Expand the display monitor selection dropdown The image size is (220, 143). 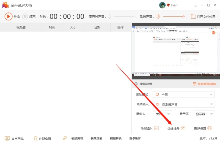click(x=204, y=114)
